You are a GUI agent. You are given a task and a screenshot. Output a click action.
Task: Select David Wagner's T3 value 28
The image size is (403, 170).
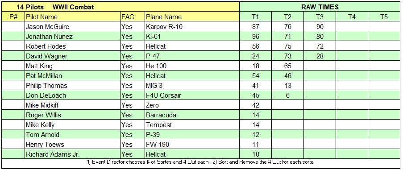click(x=320, y=56)
